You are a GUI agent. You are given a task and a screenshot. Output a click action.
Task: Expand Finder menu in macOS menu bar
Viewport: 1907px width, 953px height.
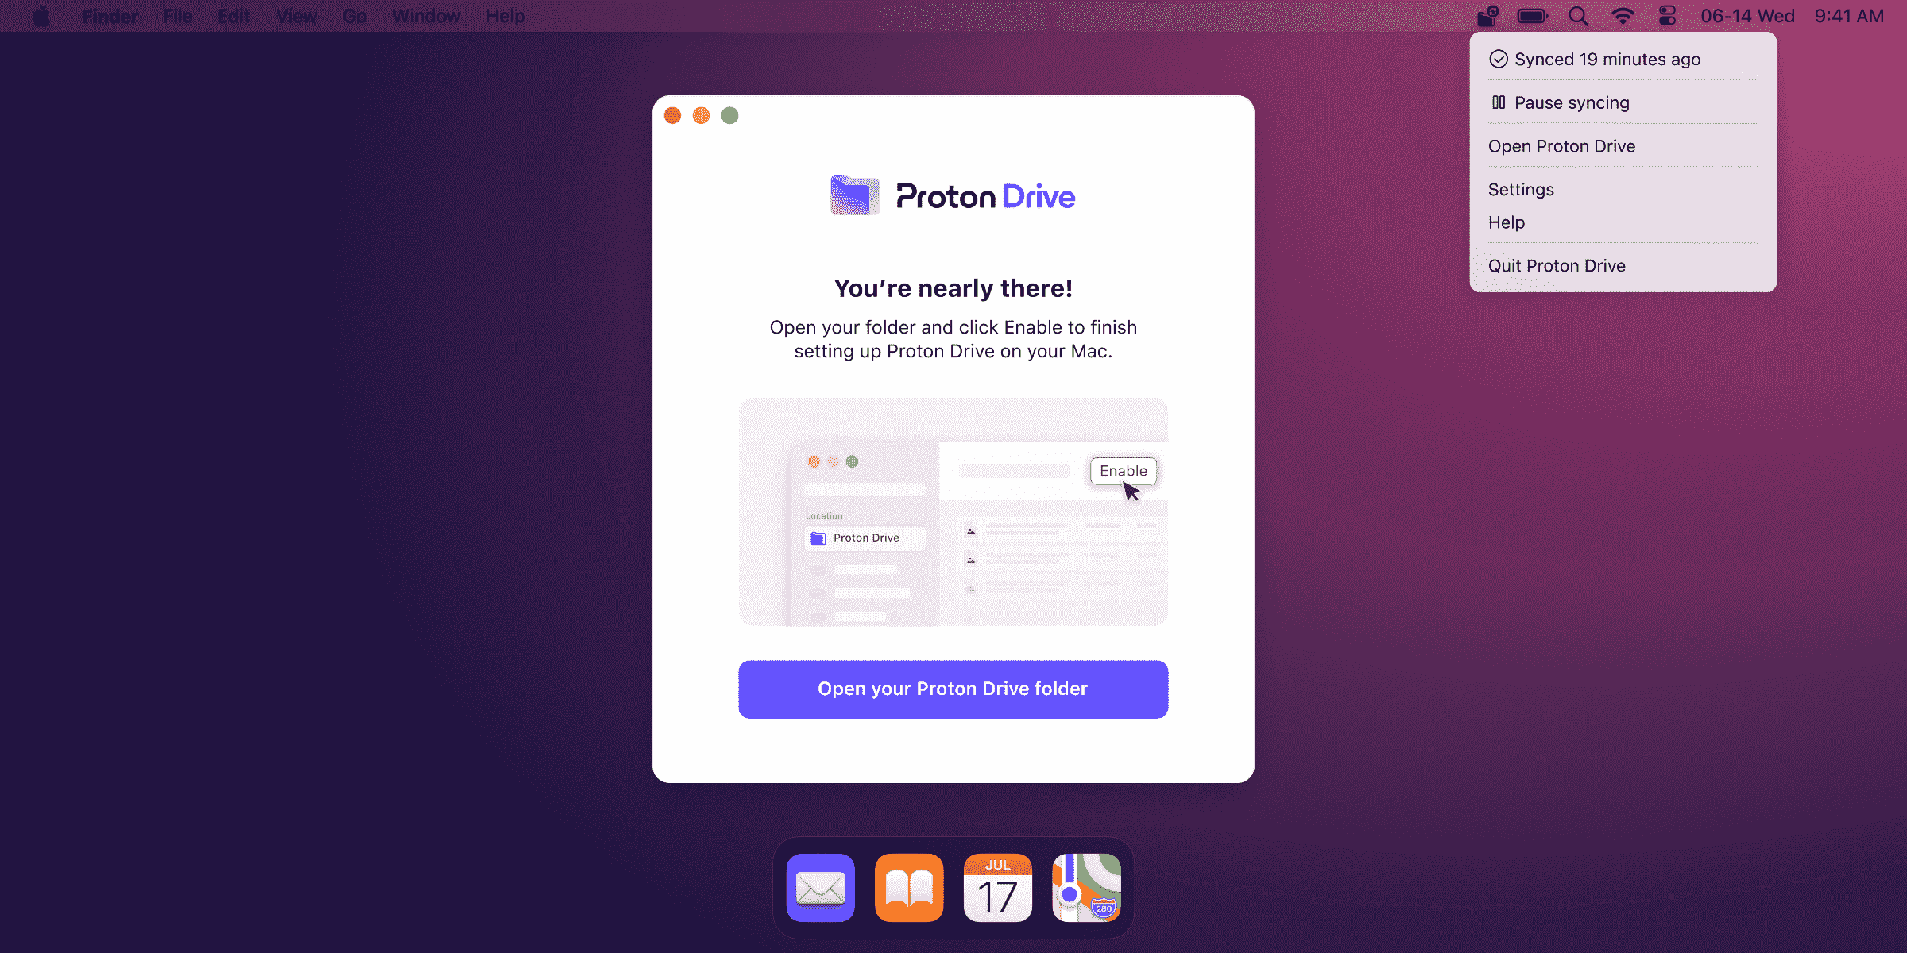click(x=110, y=16)
